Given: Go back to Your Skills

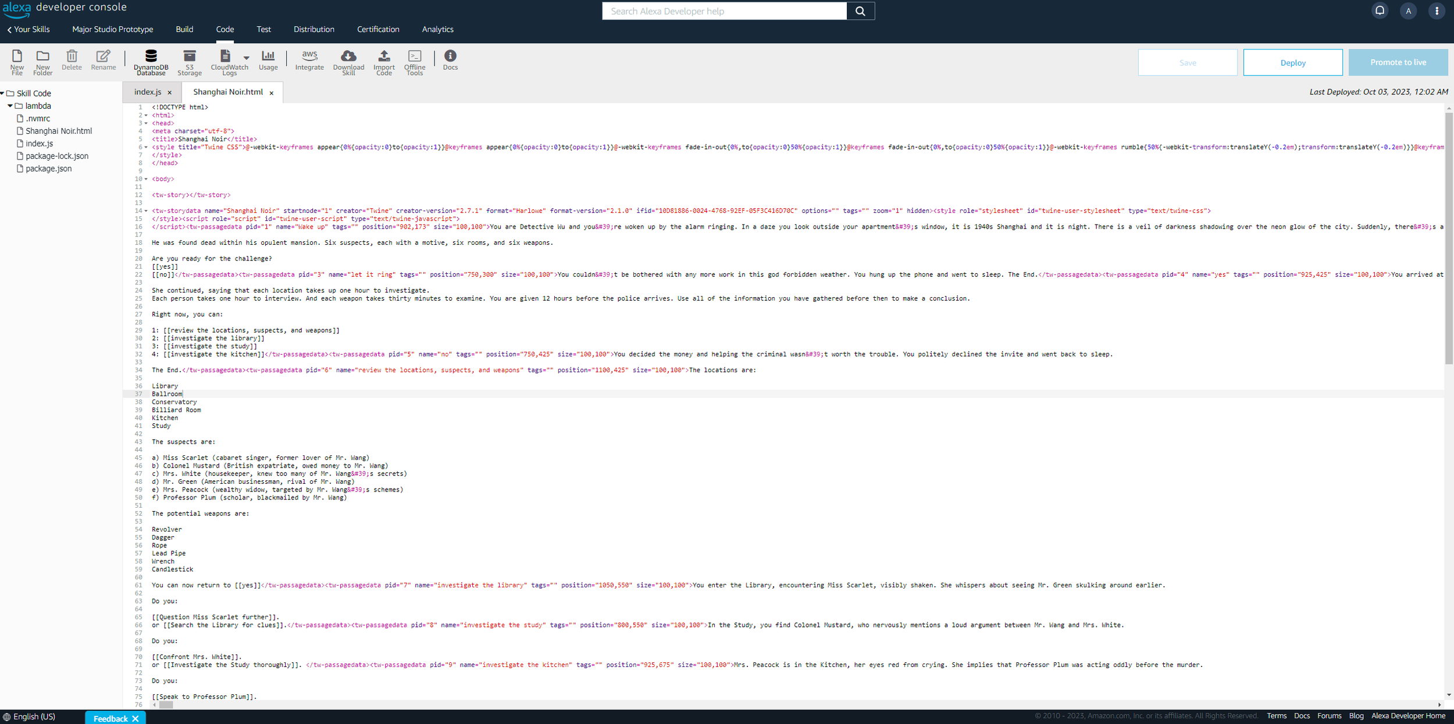Looking at the screenshot, I should pos(28,29).
